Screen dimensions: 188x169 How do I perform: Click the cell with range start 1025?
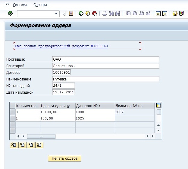coord(95,118)
